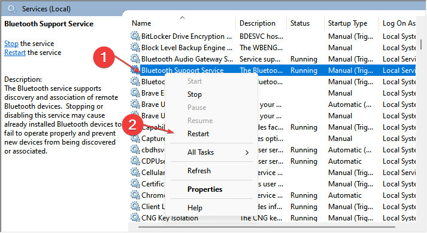The image size is (427, 233).
Task: Click the horizontal scrollbar at the bottom
Action: pyautogui.click(x=267, y=227)
